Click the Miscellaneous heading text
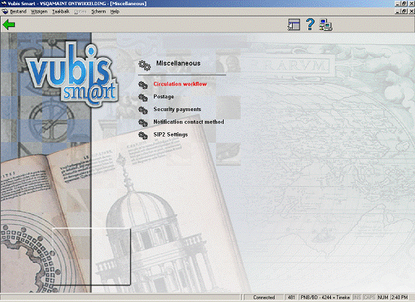 (x=178, y=63)
